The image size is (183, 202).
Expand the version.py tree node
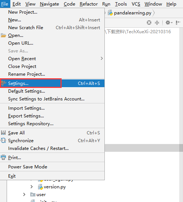[32, 186]
